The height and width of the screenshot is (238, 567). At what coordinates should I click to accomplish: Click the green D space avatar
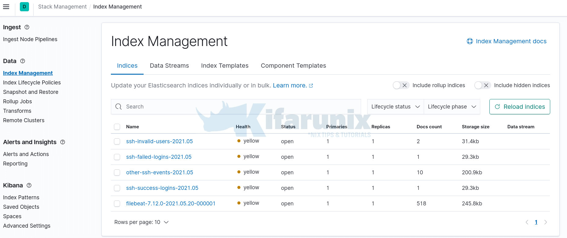pos(24,7)
